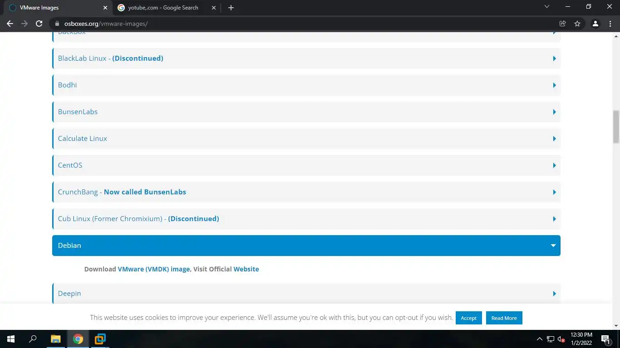Open the Chrome three-dot menu

pyautogui.click(x=610, y=24)
